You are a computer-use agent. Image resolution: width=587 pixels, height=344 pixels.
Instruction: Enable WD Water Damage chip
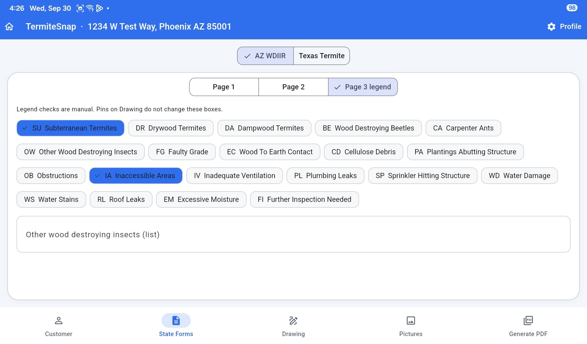[519, 176]
